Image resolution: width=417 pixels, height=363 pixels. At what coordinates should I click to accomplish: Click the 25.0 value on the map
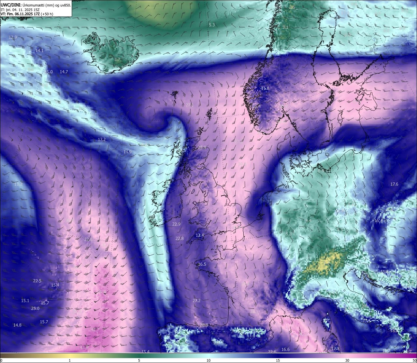coord(35,308)
